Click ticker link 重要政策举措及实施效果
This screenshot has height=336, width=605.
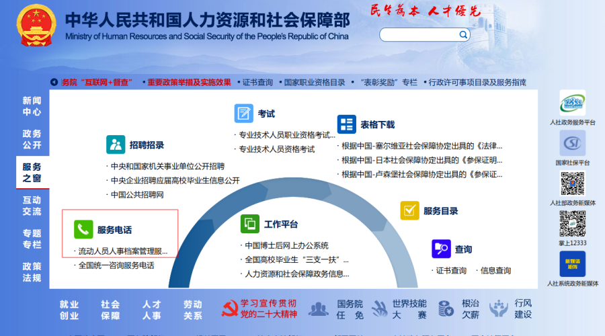click(189, 82)
